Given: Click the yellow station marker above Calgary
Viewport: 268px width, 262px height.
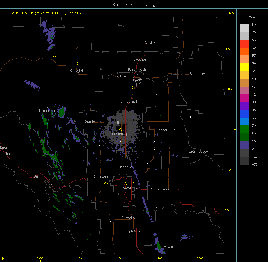Looking at the screenshot, I should tap(126, 183).
